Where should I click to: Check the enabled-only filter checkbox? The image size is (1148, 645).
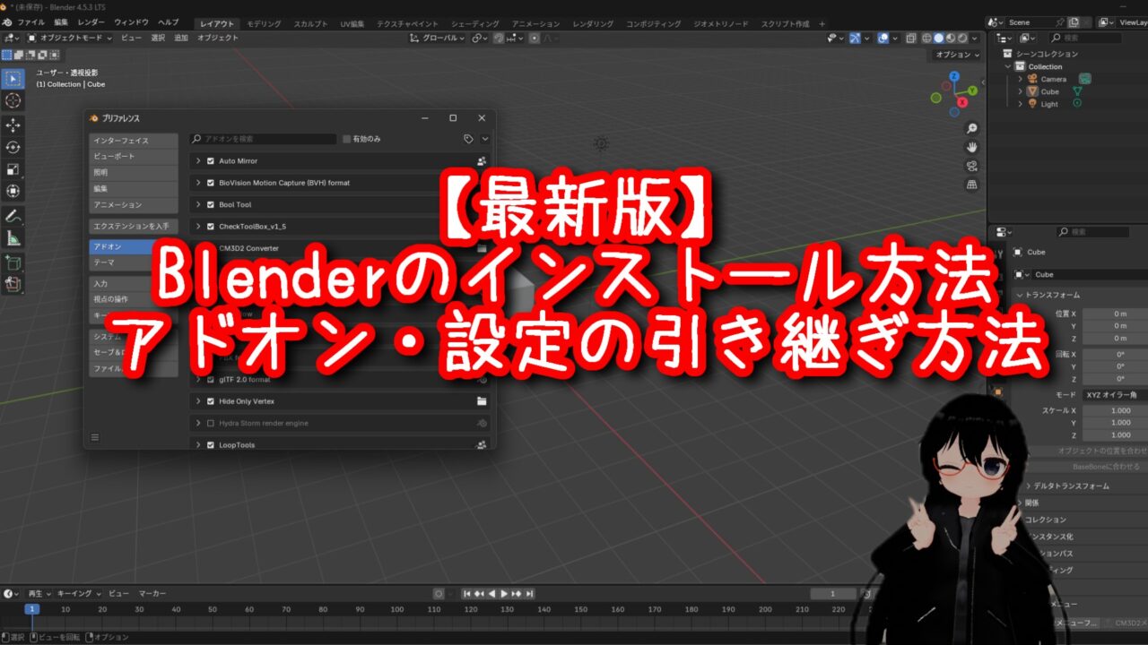pos(346,139)
